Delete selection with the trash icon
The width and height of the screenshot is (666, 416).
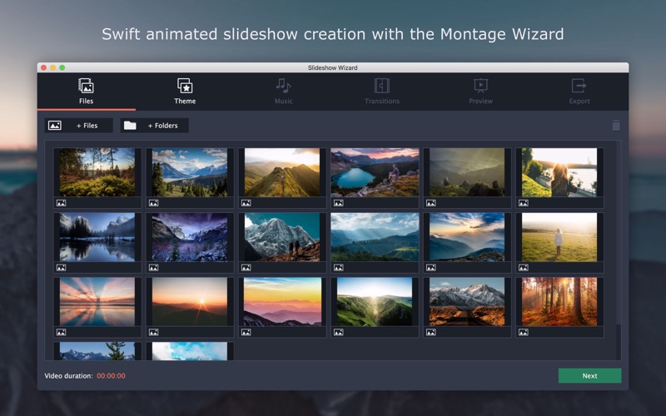(616, 126)
